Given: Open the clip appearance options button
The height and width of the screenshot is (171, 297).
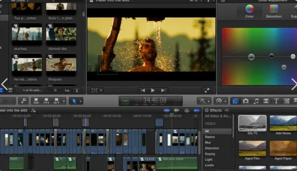Looking at the screenshot, I should click(x=77, y=90).
